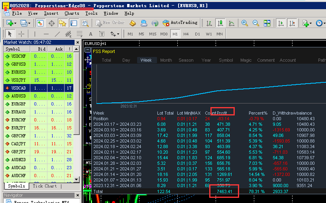Image resolution: width=326 pixels, height=203 pixels.
Task: Switch timeframe to M15
Action: click(153, 34)
